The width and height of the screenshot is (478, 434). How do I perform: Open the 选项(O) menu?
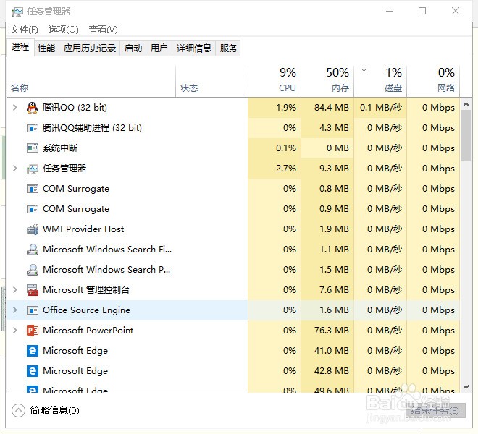(x=64, y=30)
